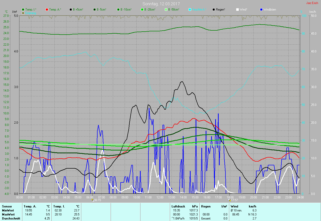Click the sunrise icon at 06:15
Image resolution: width=321 pixels, height=221 pixels.
[x=93, y=200]
